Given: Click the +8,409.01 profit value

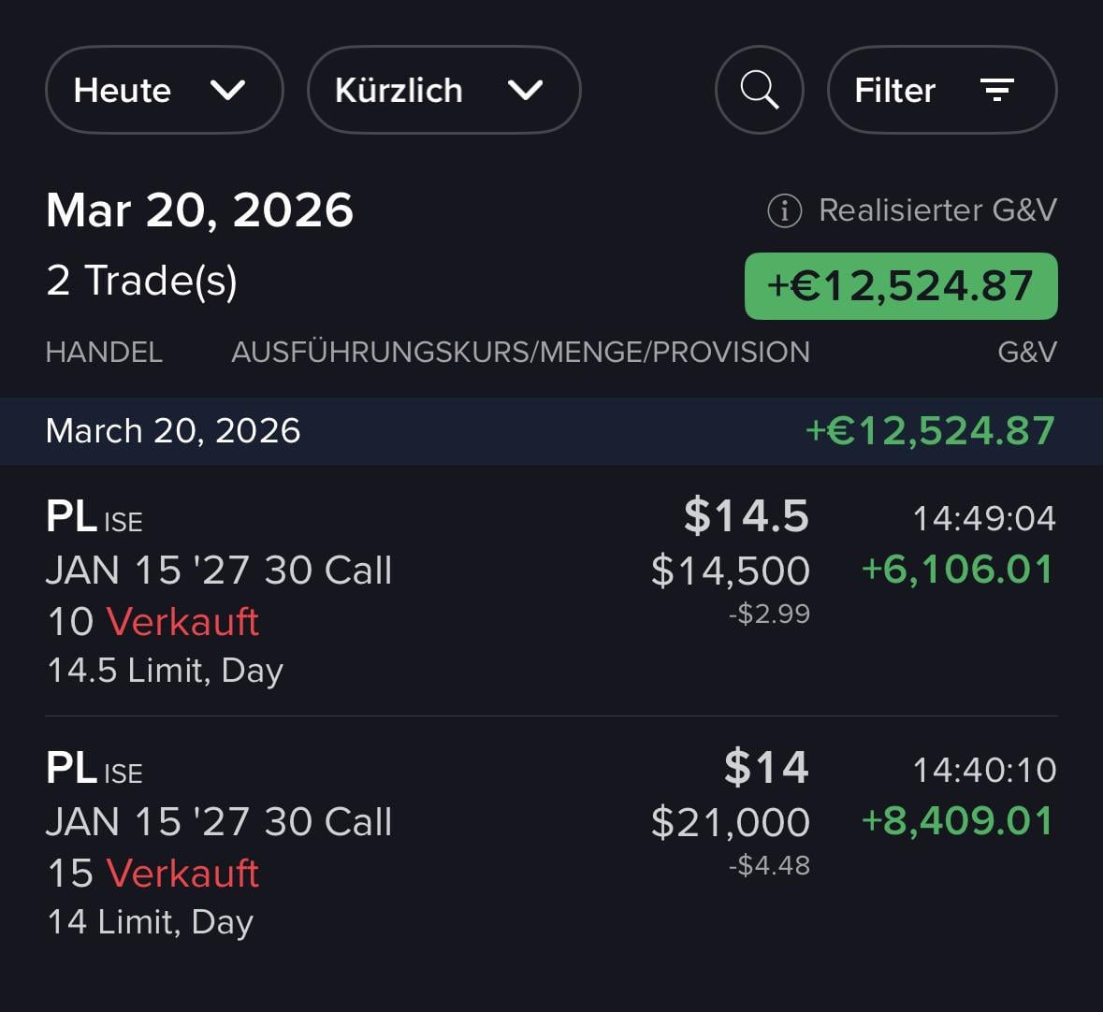Looking at the screenshot, I should tap(957, 821).
